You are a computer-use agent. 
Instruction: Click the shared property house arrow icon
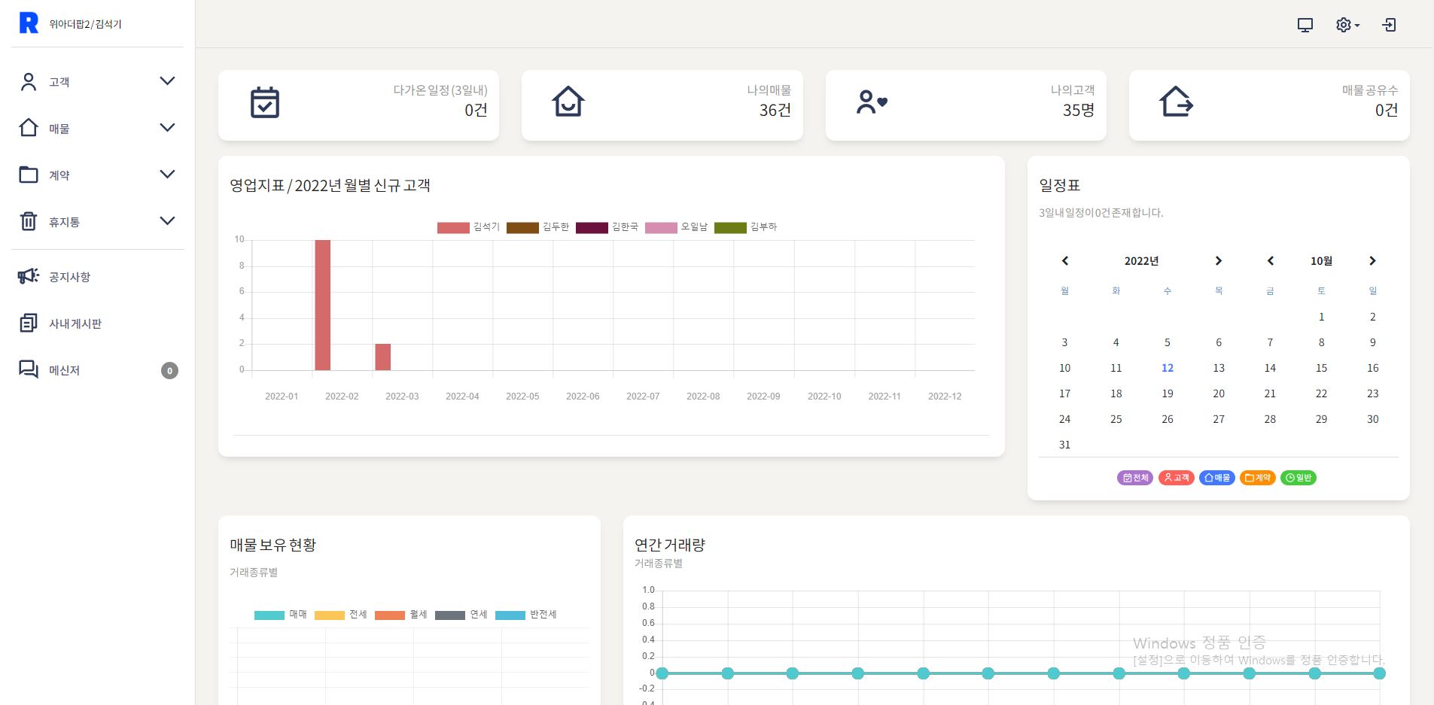click(1176, 102)
